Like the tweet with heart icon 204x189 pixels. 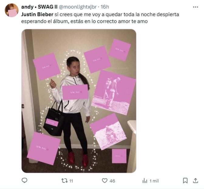tap(105, 181)
